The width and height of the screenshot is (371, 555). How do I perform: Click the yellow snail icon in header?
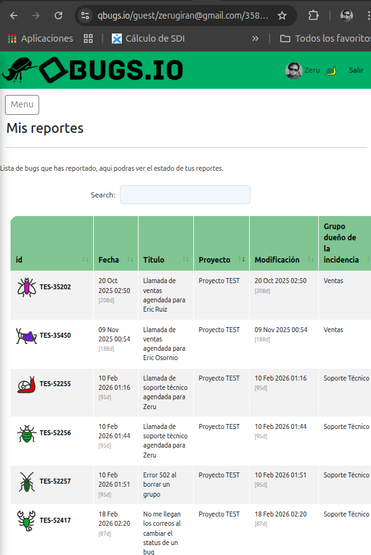[331, 70]
